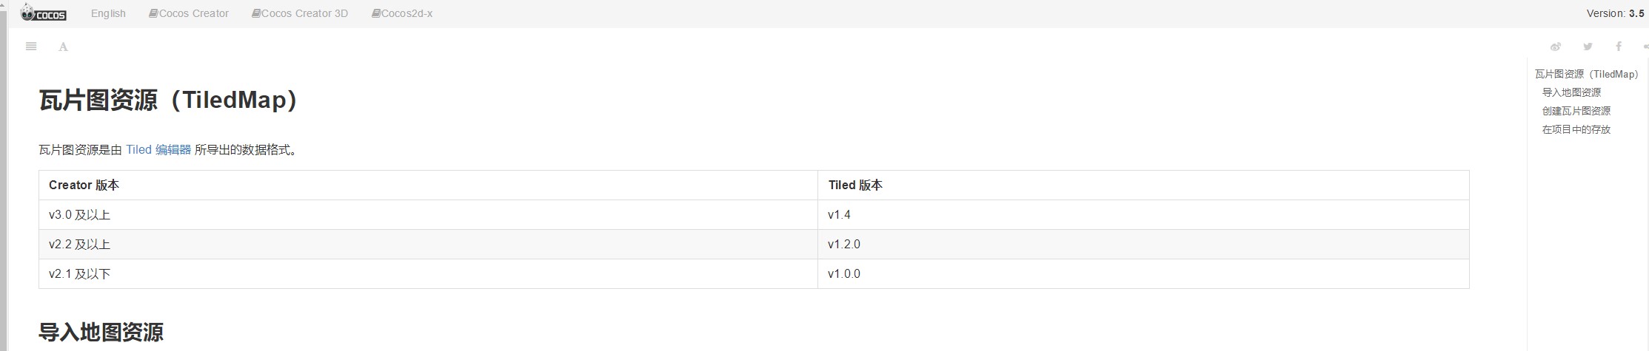Open font settings with the A icon
The width and height of the screenshot is (1649, 351).
(x=63, y=47)
